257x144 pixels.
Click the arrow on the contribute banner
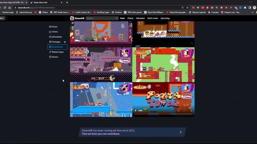point(180,132)
